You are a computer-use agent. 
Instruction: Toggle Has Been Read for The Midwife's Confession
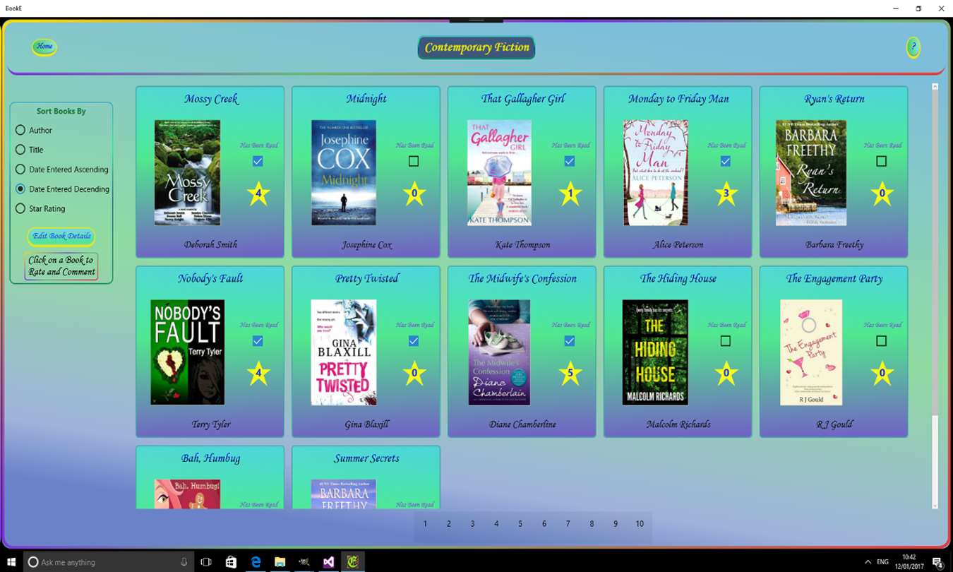coord(570,341)
